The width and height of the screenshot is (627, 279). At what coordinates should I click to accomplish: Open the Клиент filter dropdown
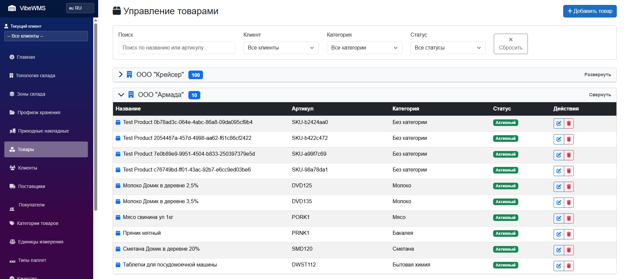coord(281,48)
